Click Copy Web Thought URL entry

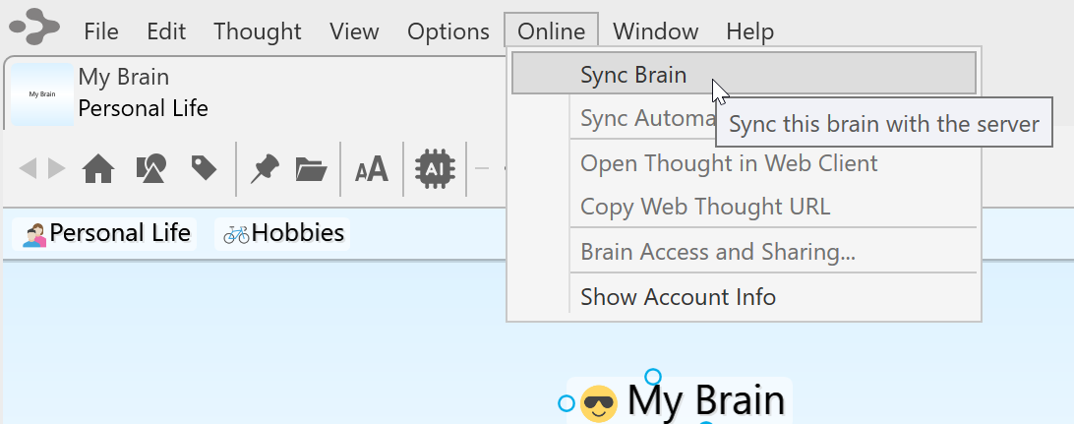click(705, 207)
